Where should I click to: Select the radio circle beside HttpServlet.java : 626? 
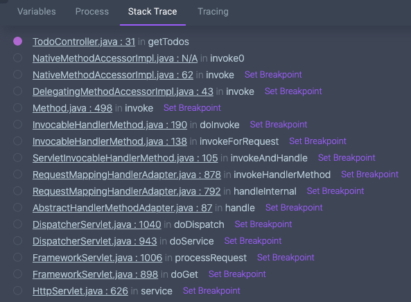coord(17,290)
